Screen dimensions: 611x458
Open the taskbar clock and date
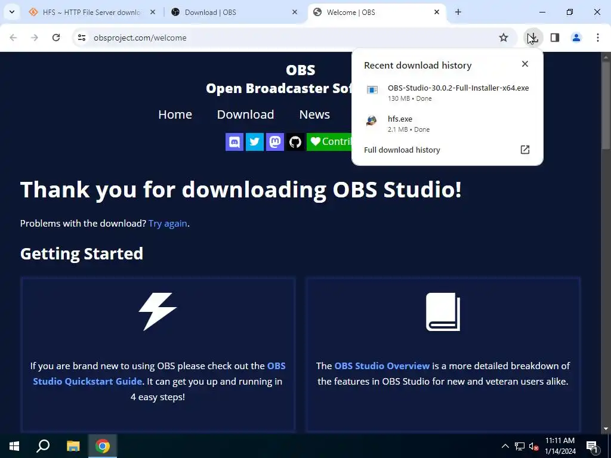560,446
